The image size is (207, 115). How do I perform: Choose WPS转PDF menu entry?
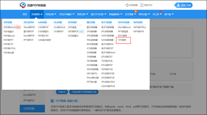tap(139, 31)
